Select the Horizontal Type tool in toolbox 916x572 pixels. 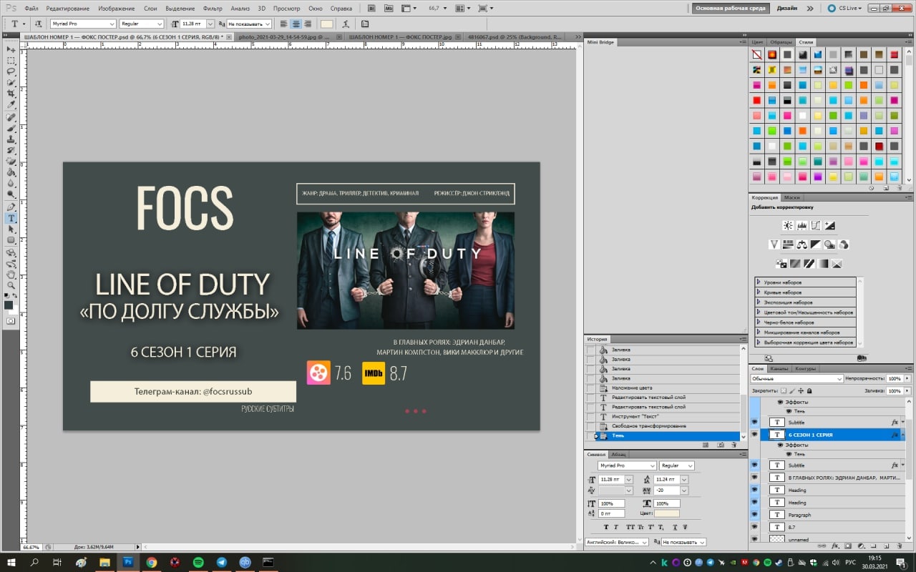(x=11, y=218)
